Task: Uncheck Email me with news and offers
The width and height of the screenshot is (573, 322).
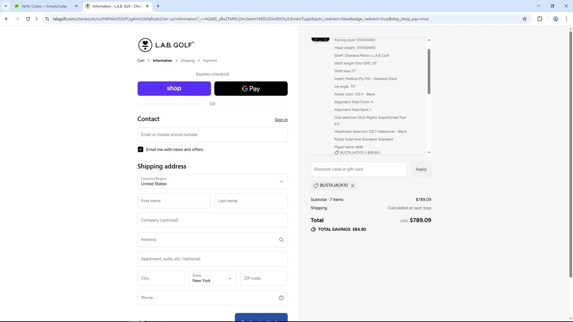Action: point(141,150)
